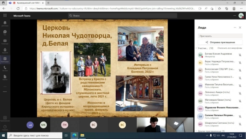
Task: Toggle microphone for Гриева Нина Николаевна
Action: (240, 78)
